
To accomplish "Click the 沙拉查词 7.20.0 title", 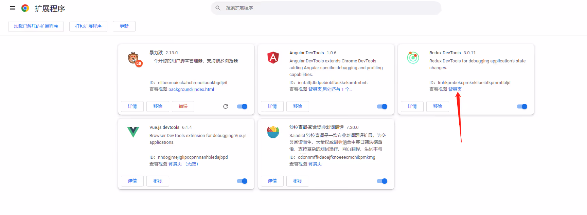I will coord(324,128).
